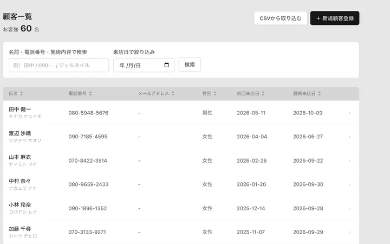Click last visit date 2026-06-27
The height and width of the screenshot is (244, 390).
(308, 137)
